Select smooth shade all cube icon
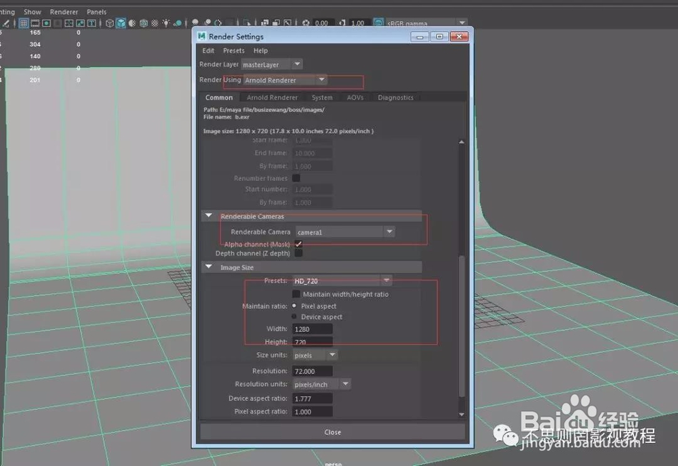Screen dimensions: 678x466 click(x=121, y=23)
